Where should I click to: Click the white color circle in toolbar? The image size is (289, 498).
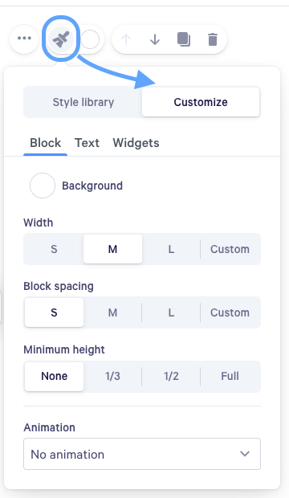click(90, 39)
